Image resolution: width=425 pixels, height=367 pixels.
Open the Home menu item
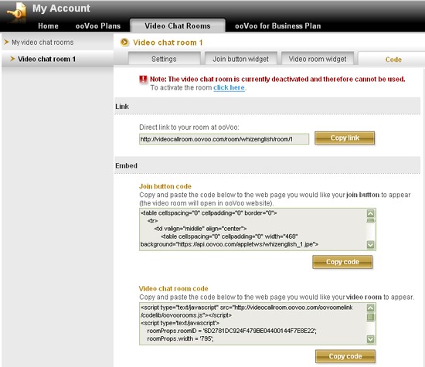pos(48,26)
